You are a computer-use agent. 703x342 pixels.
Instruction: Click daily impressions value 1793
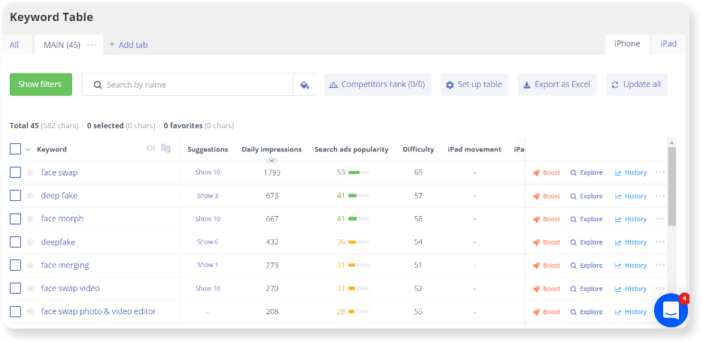coord(271,172)
